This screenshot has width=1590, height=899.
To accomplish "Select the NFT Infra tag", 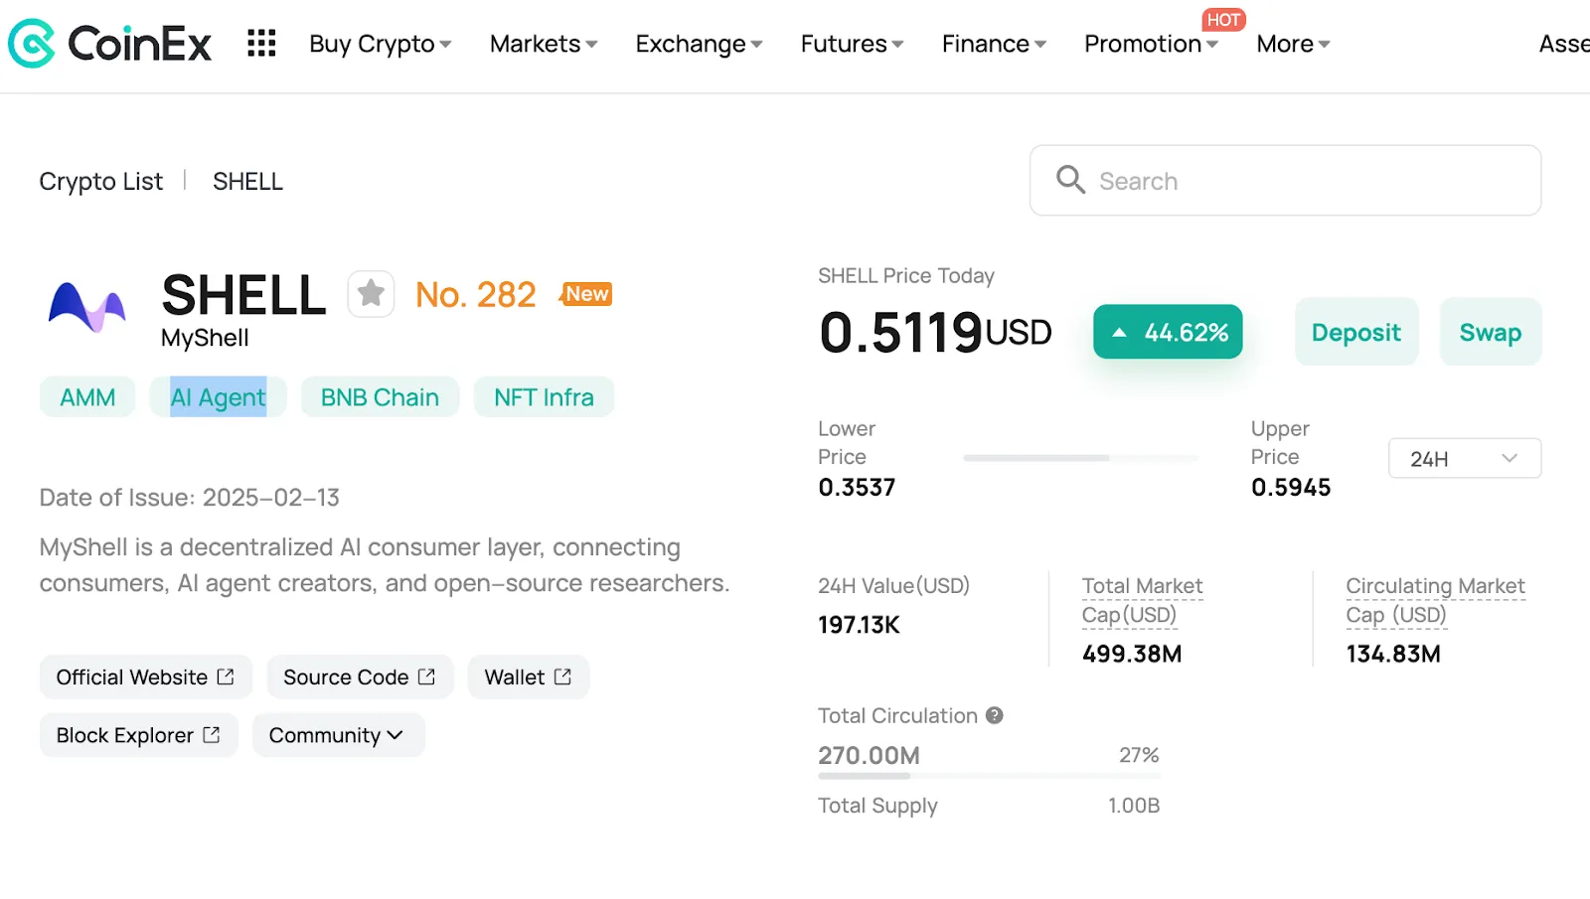I will pos(544,397).
